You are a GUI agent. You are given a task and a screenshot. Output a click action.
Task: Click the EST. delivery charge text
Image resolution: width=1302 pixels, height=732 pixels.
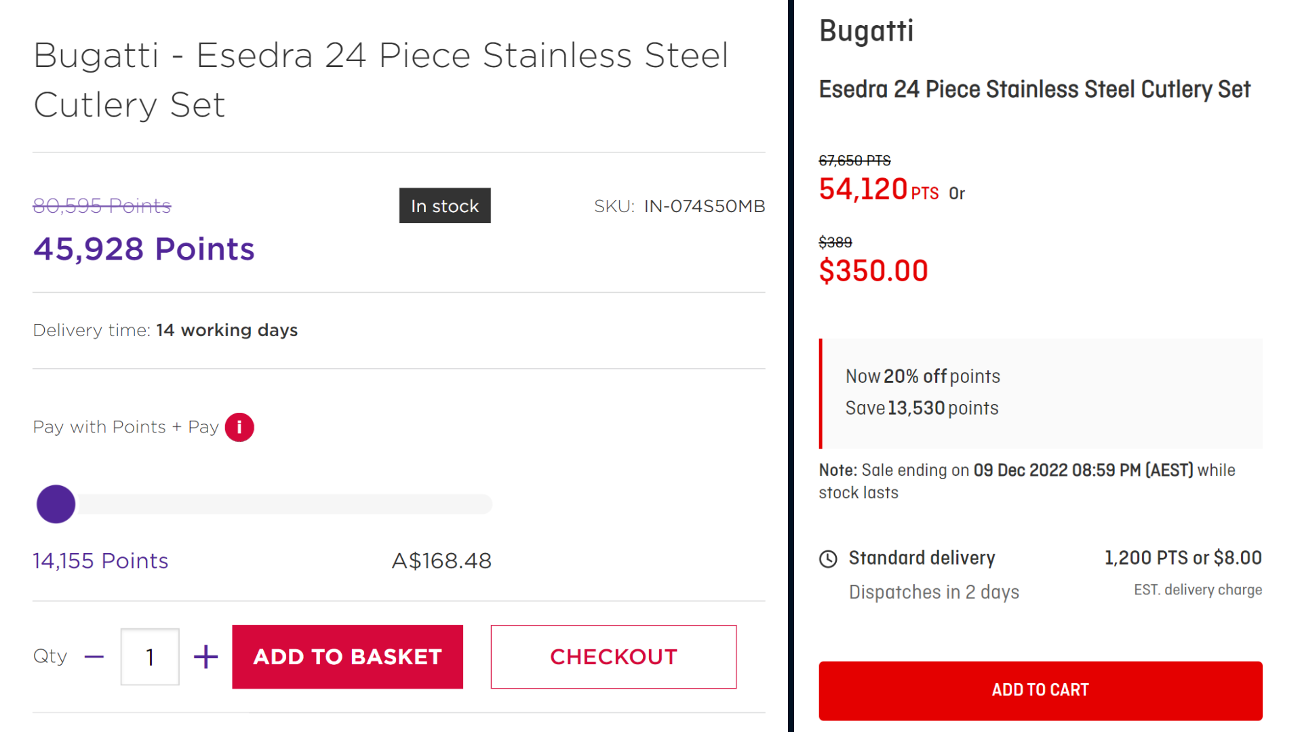(1198, 590)
